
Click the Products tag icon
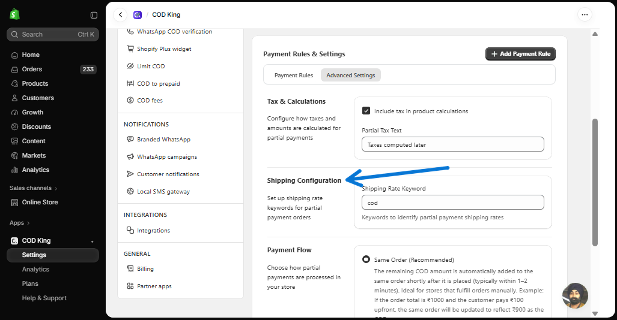(14, 84)
